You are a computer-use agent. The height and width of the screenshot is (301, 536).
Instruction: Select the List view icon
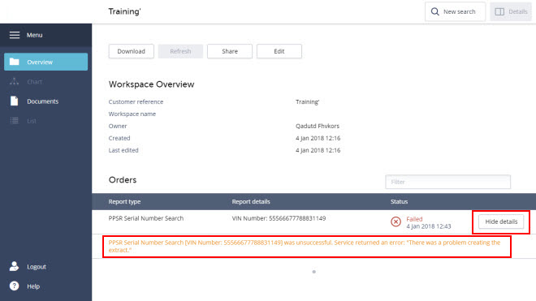pos(14,121)
